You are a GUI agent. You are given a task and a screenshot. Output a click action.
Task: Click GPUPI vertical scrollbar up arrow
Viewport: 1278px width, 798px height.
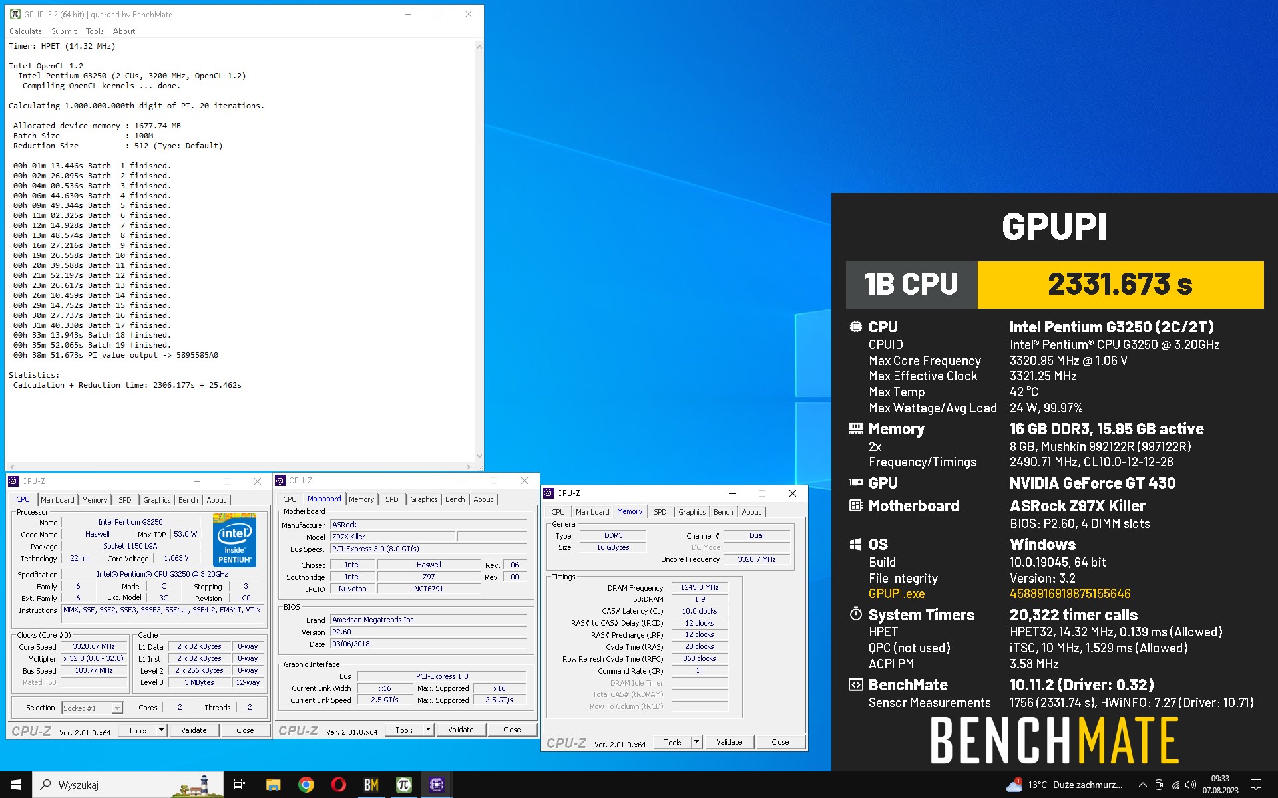(479, 47)
